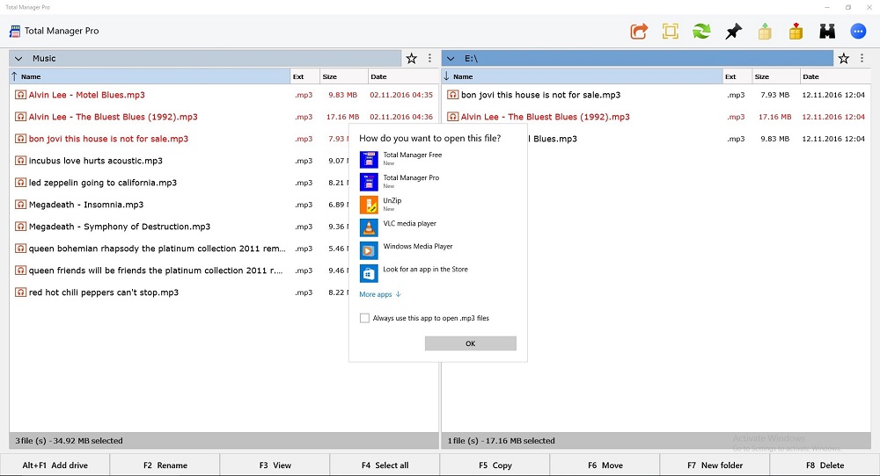Open the blue more options circle
Screen dimensions: 880x476
858,32
